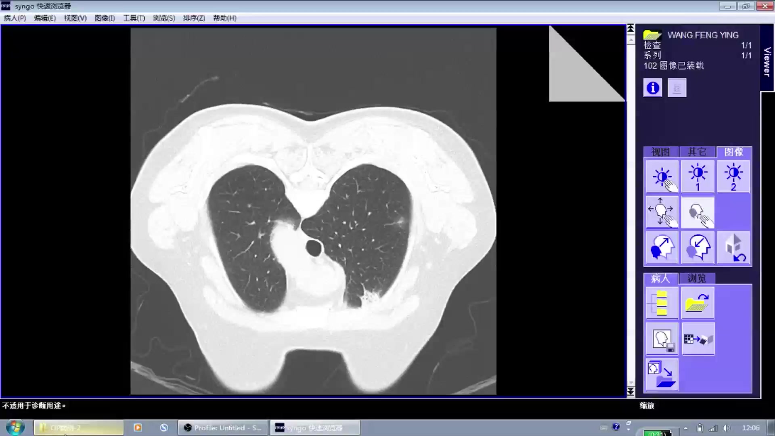Jump to last image with bottom double arrow
This screenshot has width=775, height=436.
(x=630, y=392)
